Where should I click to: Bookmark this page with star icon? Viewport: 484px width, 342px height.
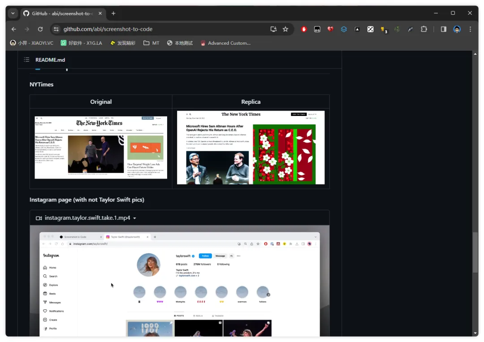tap(285, 29)
